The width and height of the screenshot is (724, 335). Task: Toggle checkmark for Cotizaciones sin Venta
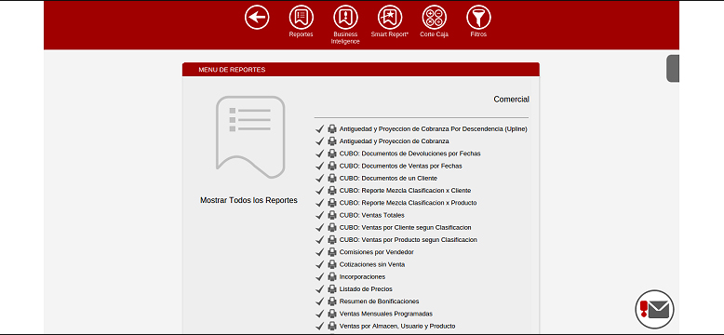(x=320, y=264)
